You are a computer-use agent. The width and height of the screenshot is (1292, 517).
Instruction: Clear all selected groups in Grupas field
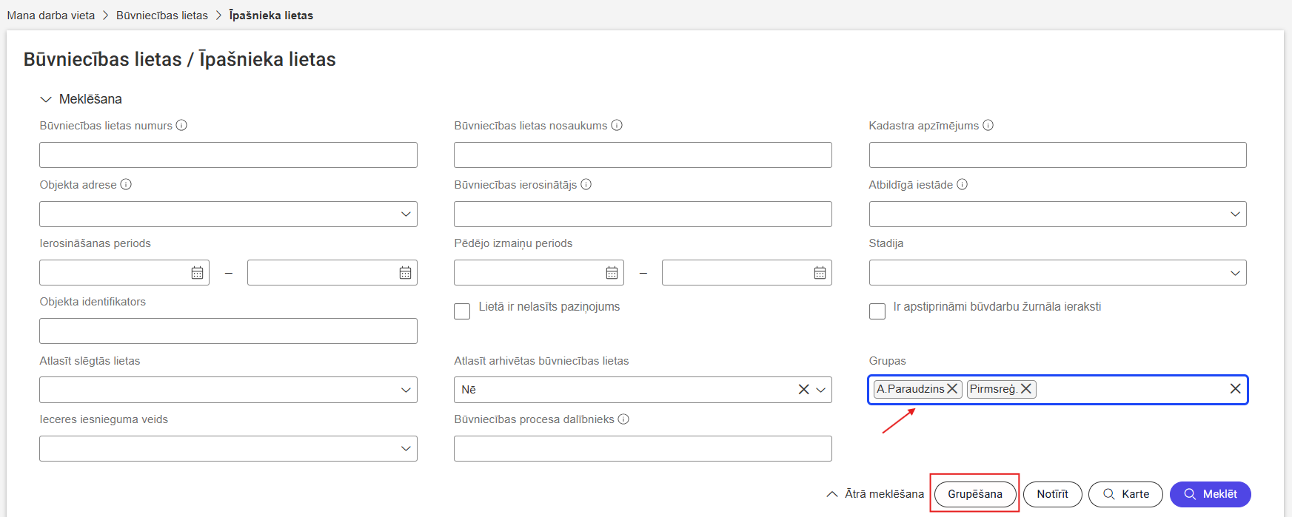[x=1235, y=389]
